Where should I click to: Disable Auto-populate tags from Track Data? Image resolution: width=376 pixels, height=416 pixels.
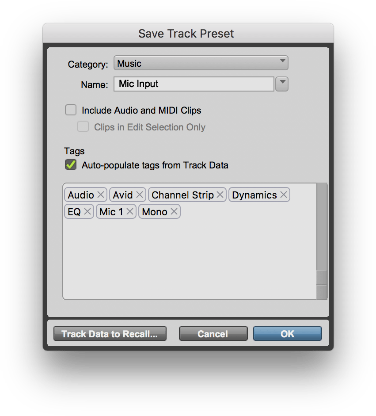click(71, 164)
